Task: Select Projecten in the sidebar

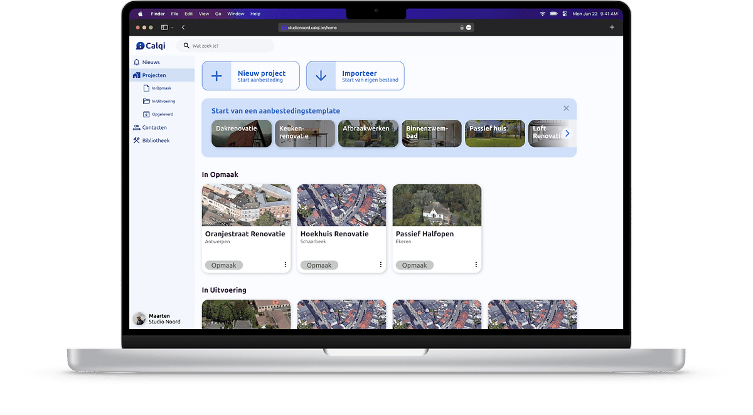Action: tap(154, 75)
